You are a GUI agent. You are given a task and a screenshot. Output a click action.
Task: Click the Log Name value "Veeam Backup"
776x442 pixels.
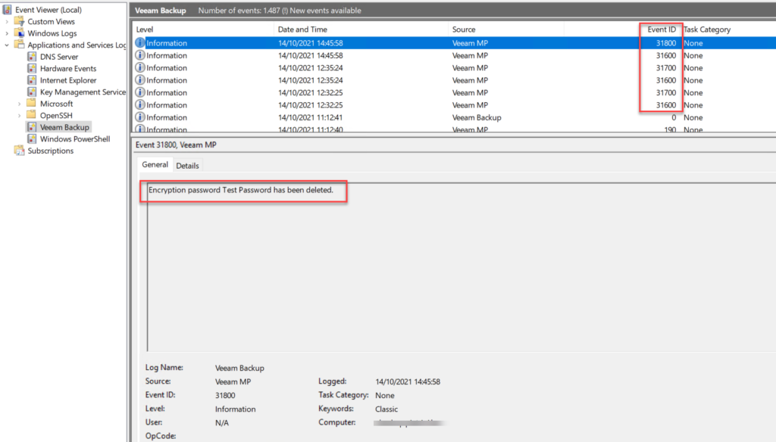(239, 368)
